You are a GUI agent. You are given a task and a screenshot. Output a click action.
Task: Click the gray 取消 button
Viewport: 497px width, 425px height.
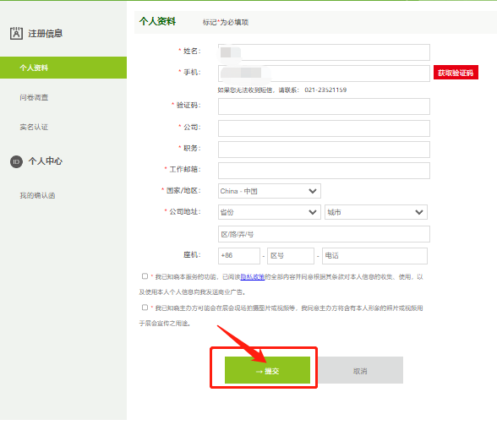[360, 370]
